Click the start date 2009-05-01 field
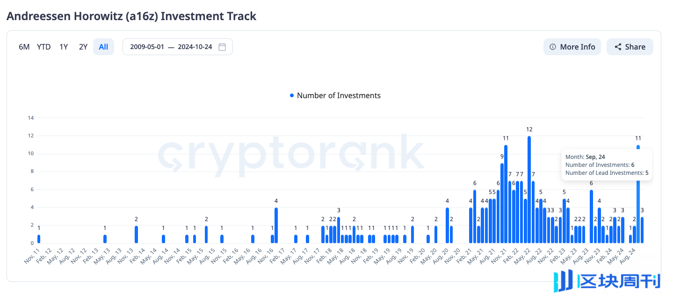 pyautogui.click(x=147, y=47)
